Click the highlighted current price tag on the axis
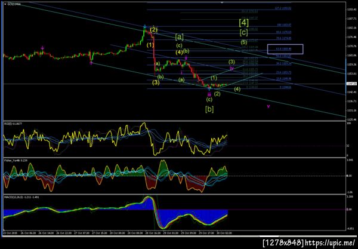The image size is (358, 249). point(351,84)
